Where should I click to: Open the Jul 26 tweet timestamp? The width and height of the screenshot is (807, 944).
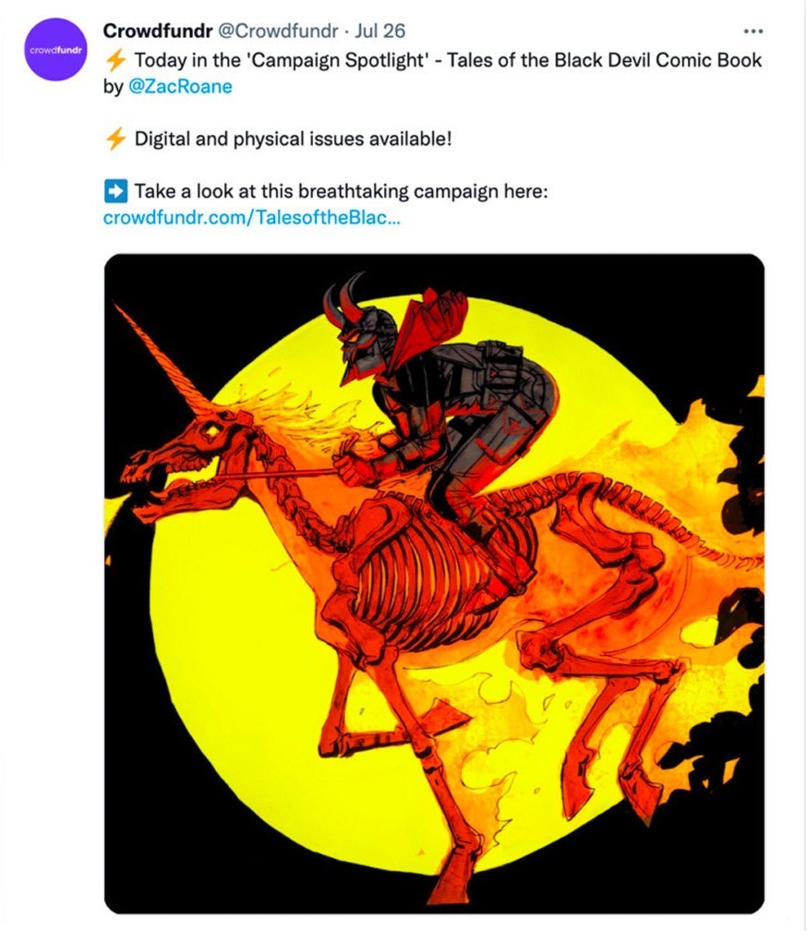tap(379, 30)
